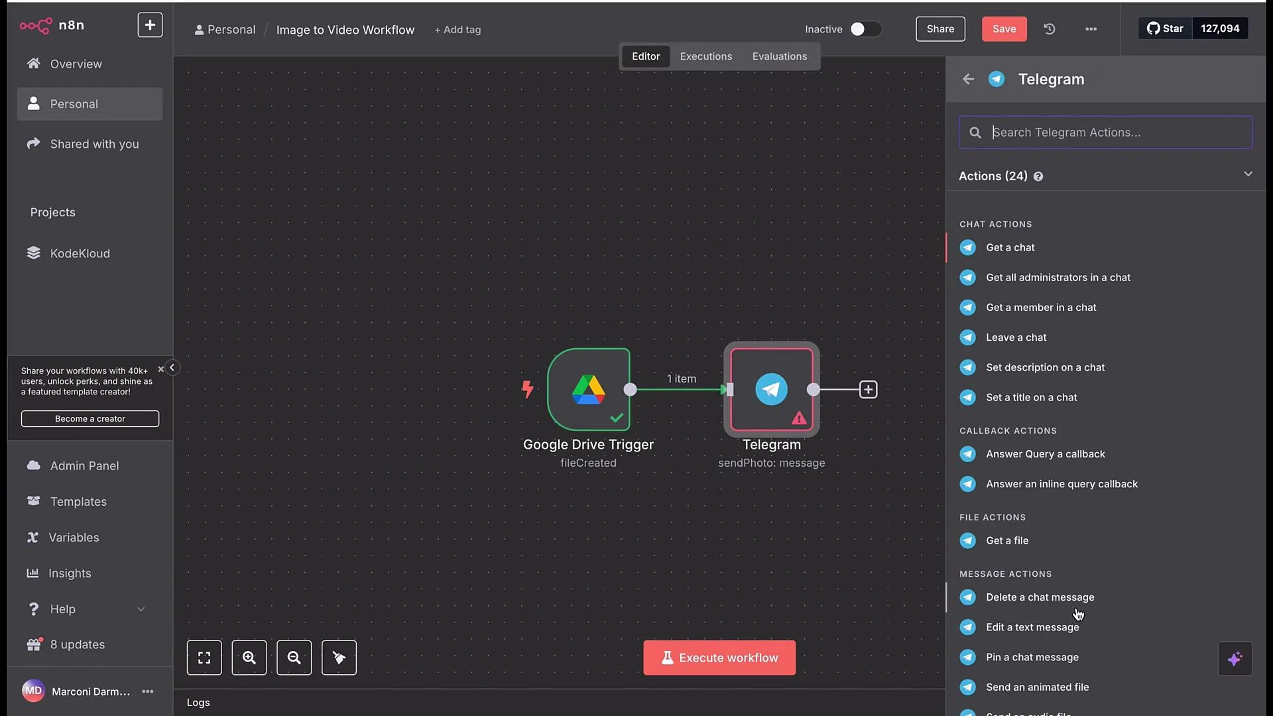Open the KodeKloud project
Image resolution: width=1273 pixels, height=716 pixels.
point(90,253)
